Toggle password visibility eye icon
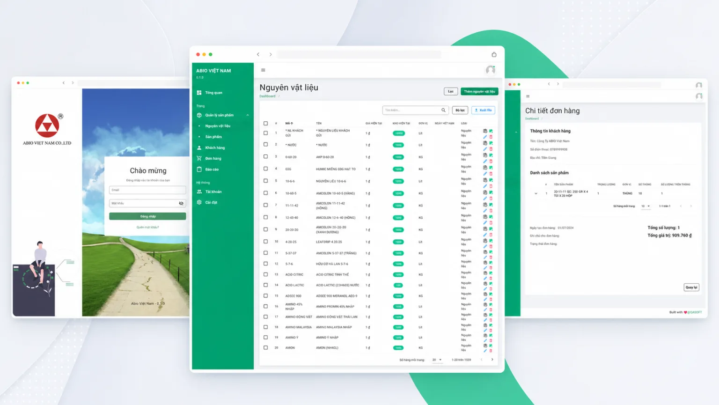Screen dimensions: 719x405 point(181,203)
